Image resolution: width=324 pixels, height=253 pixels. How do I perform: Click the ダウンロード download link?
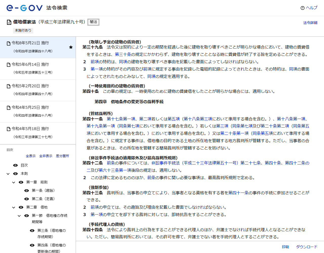coord(307,247)
